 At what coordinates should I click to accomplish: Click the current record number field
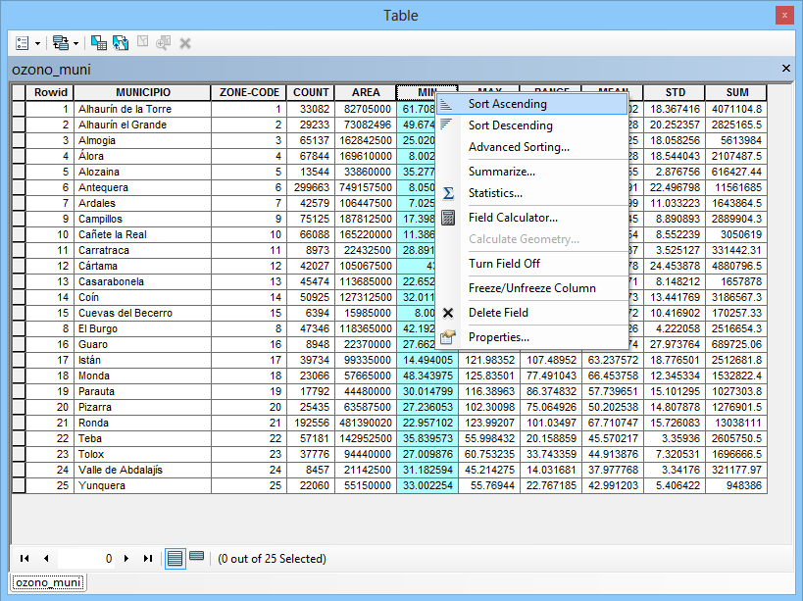tap(86, 558)
